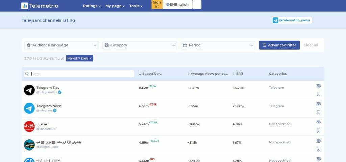The image size is (346, 162).
Task: Open the Telegram News channel name
Action: (x=49, y=106)
